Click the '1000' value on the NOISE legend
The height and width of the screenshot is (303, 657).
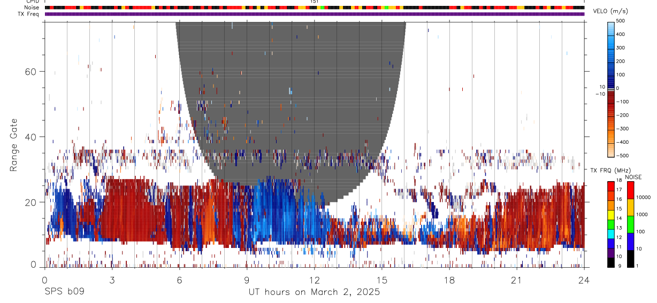pos(643,214)
